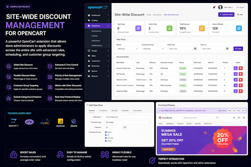Toggle the Wholesale customer group checkbox
This screenshot has width=251, height=167.
coord(106,138)
